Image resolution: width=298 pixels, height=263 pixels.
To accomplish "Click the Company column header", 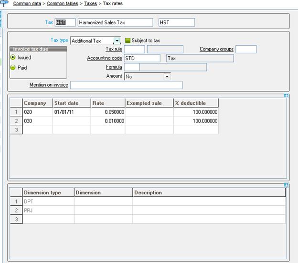I will 38,103.
